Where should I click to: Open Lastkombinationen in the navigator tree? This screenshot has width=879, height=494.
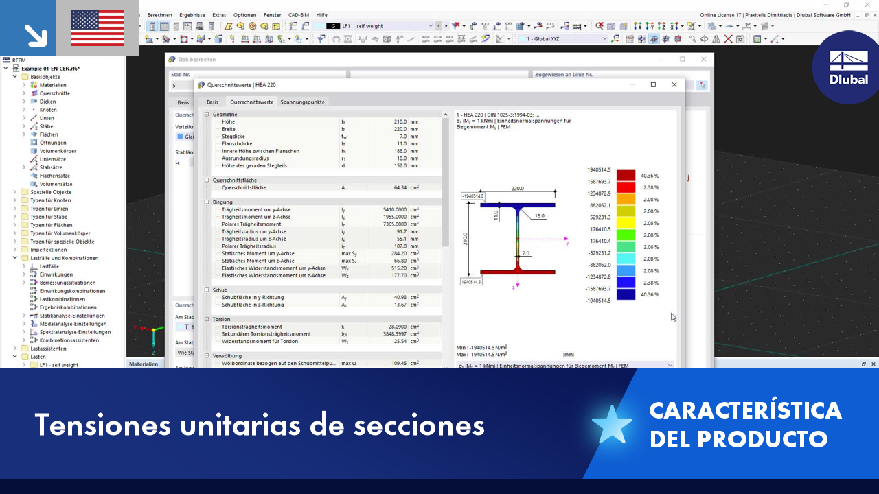click(x=62, y=299)
